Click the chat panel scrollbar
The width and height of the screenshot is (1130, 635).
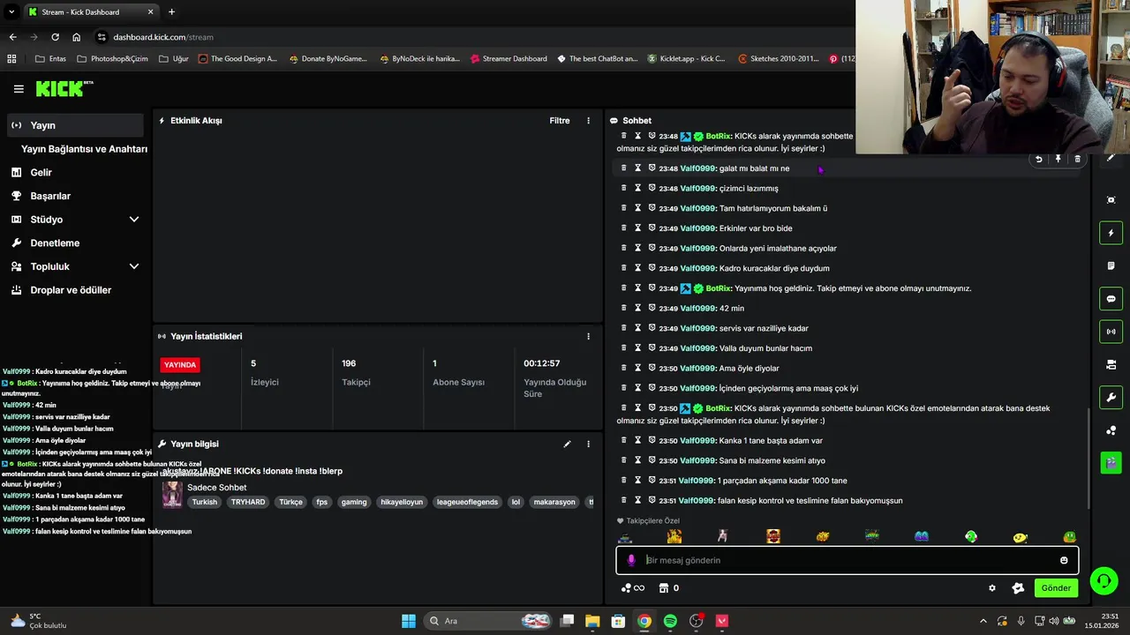[1089, 459]
